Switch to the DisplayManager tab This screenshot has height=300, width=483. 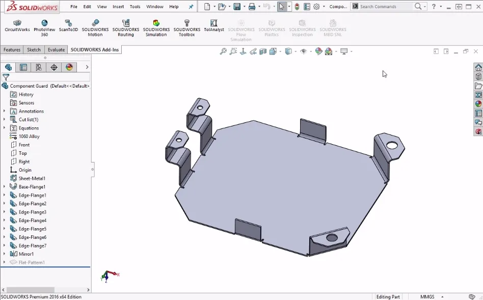click(x=70, y=67)
